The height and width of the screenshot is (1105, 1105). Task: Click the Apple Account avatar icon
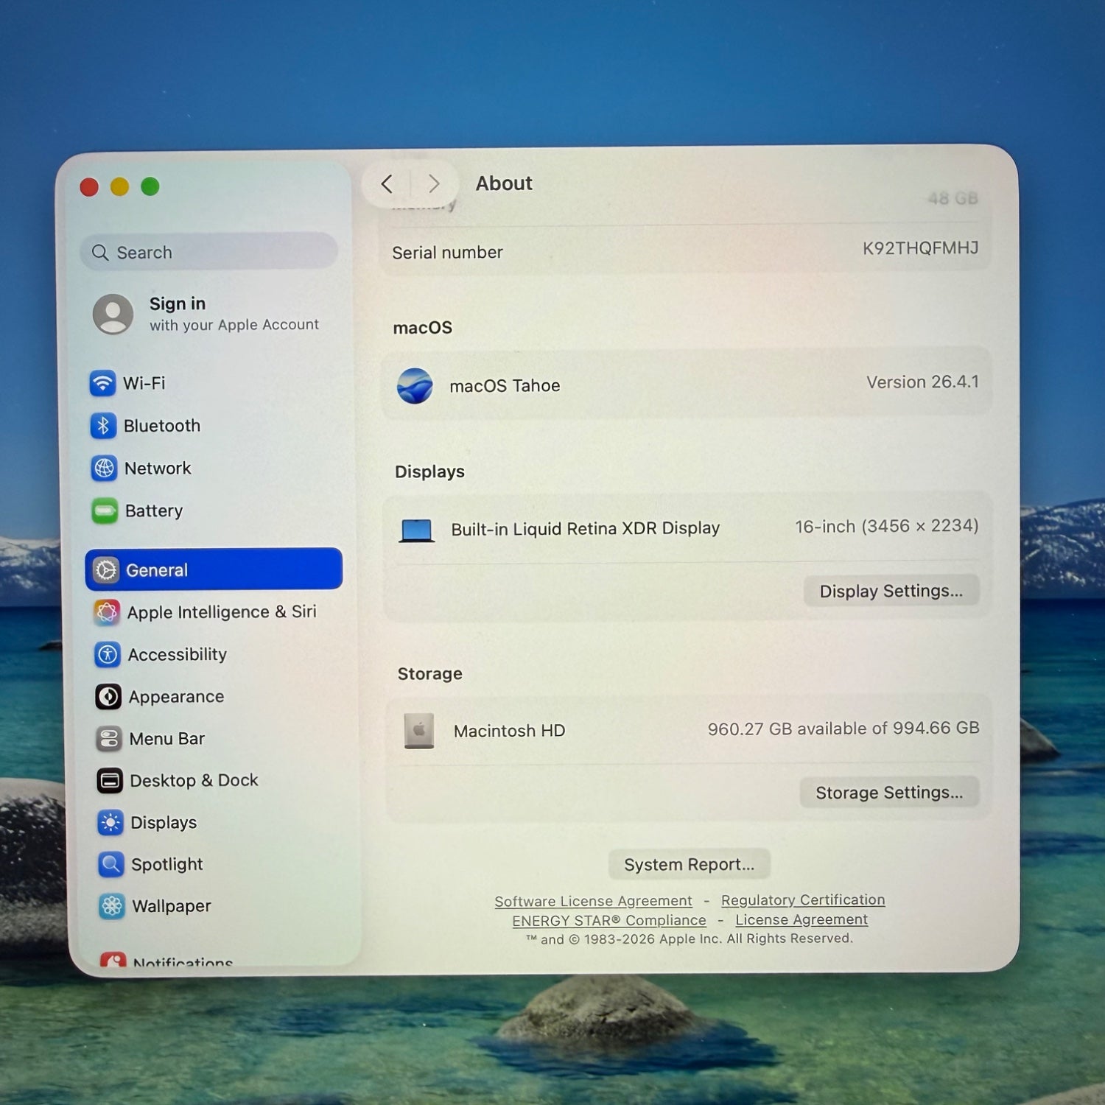113,315
